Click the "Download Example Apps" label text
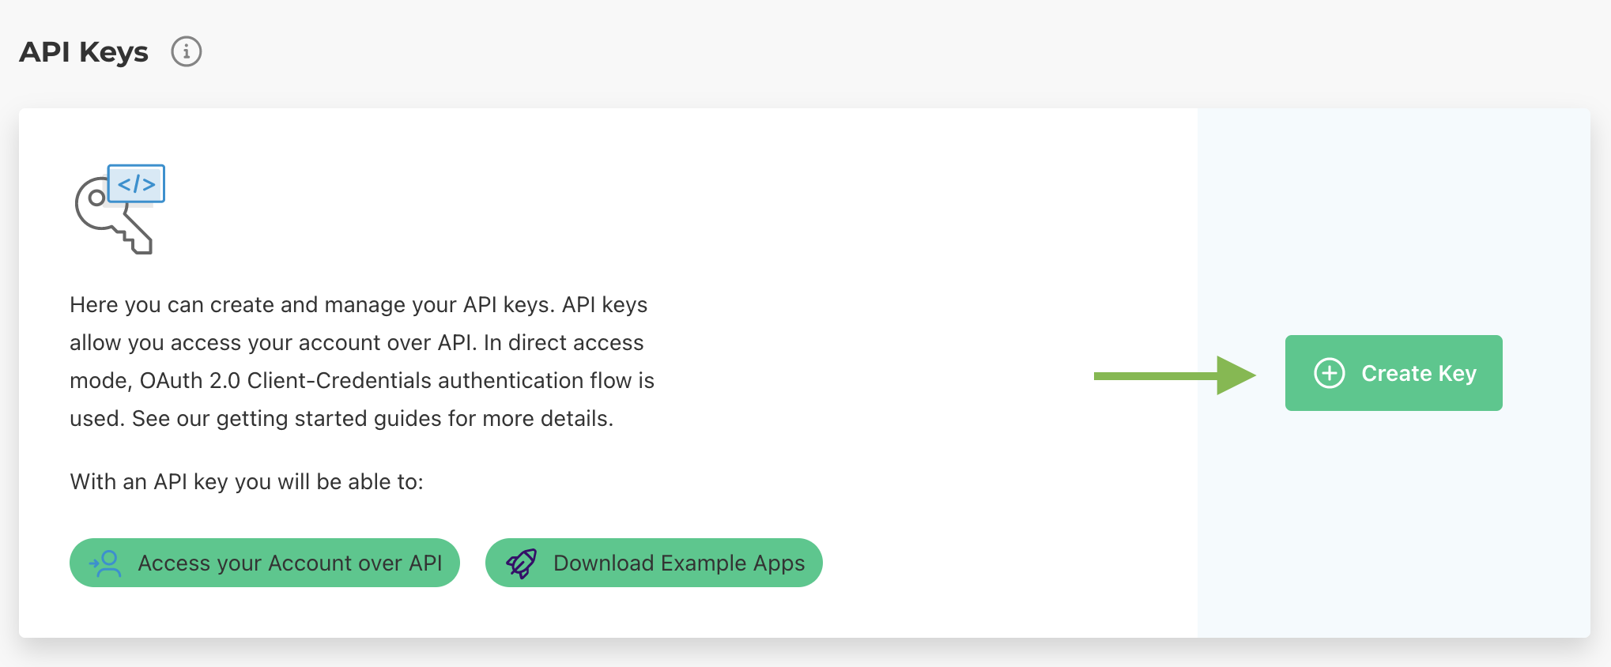 (x=678, y=563)
